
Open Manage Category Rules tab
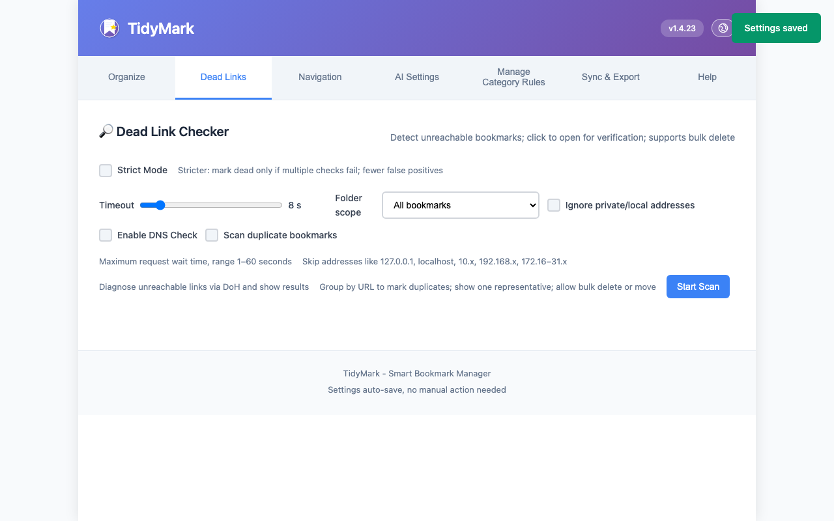click(x=513, y=77)
